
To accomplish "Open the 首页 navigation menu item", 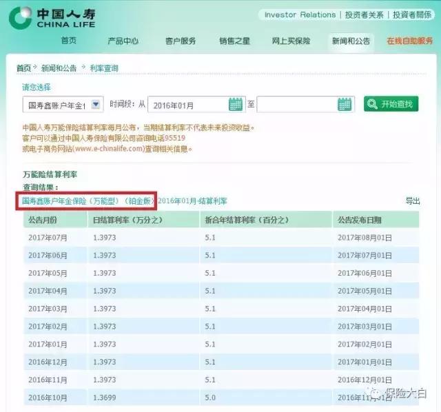I will pyautogui.click(x=69, y=41).
